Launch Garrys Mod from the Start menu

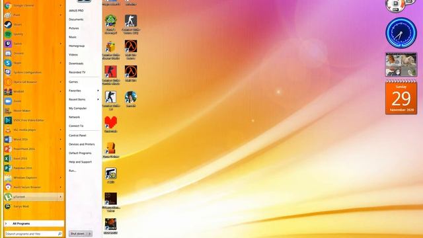(x=34, y=206)
